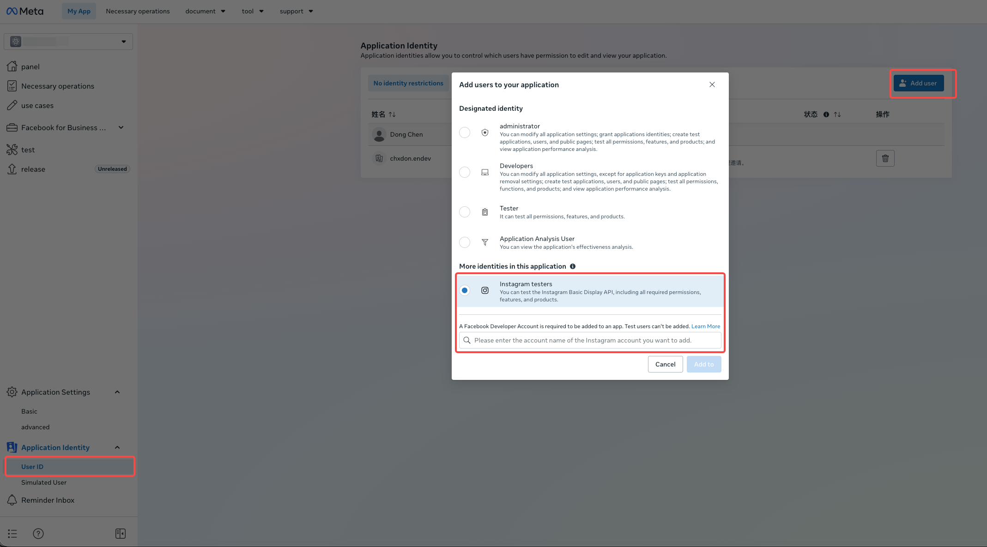Click the Meta logo
This screenshot has height=547, width=987.
coord(25,11)
